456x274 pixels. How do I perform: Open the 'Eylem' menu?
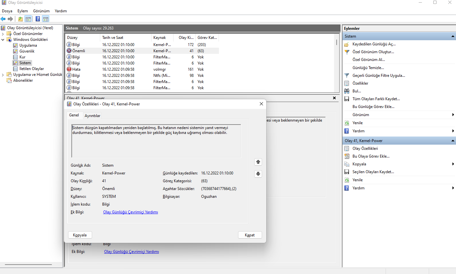tap(23, 11)
